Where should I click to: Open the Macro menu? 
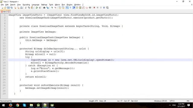[x=57, y=5]
